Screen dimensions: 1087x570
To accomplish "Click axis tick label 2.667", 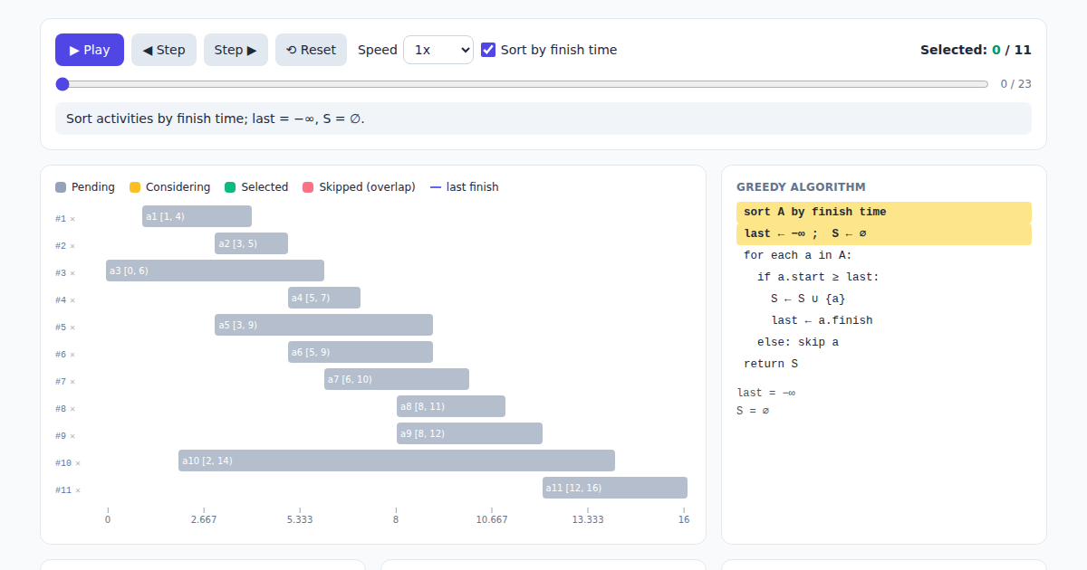I will pyautogui.click(x=204, y=519).
